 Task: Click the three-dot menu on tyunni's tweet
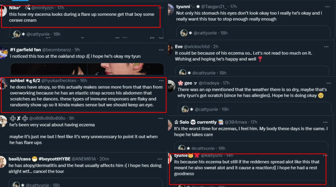pos(327,6)
